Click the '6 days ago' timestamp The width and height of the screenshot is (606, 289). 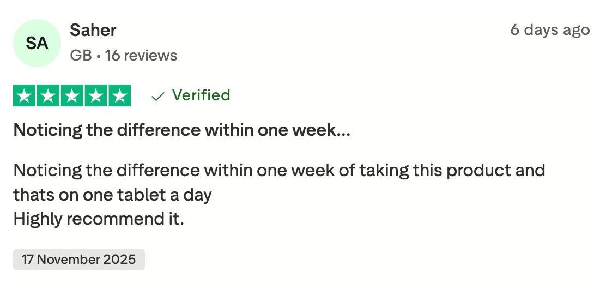[550, 30]
